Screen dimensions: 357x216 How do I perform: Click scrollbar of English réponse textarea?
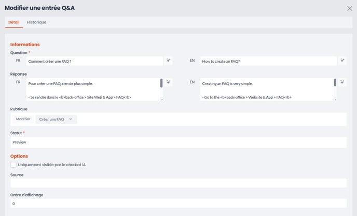point(335,82)
